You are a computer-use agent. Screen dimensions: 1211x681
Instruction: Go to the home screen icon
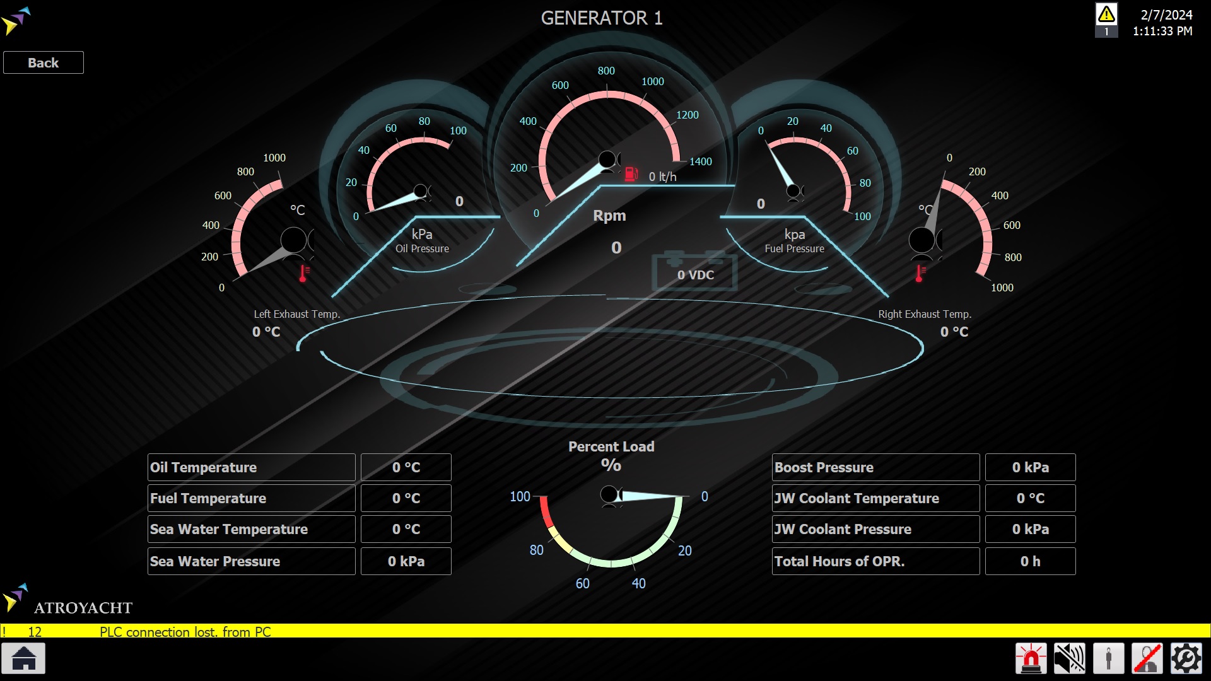(x=24, y=659)
